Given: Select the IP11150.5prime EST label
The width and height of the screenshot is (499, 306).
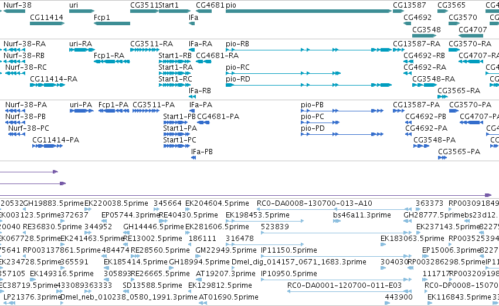Looking at the screenshot, I should 288,250.
